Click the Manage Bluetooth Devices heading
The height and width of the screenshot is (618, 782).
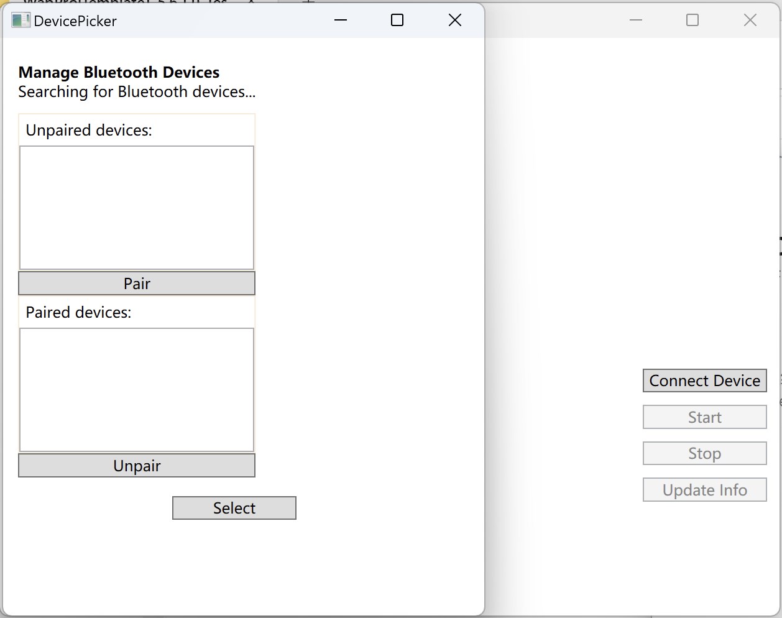pyautogui.click(x=119, y=72)
